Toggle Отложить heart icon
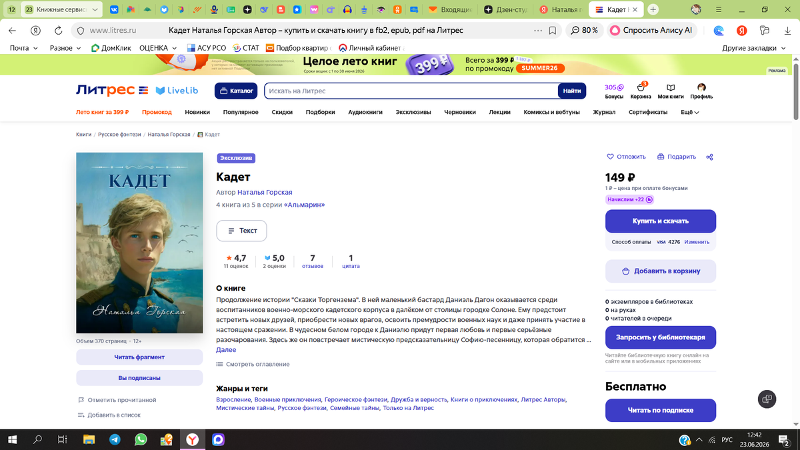 coord(626,157)
